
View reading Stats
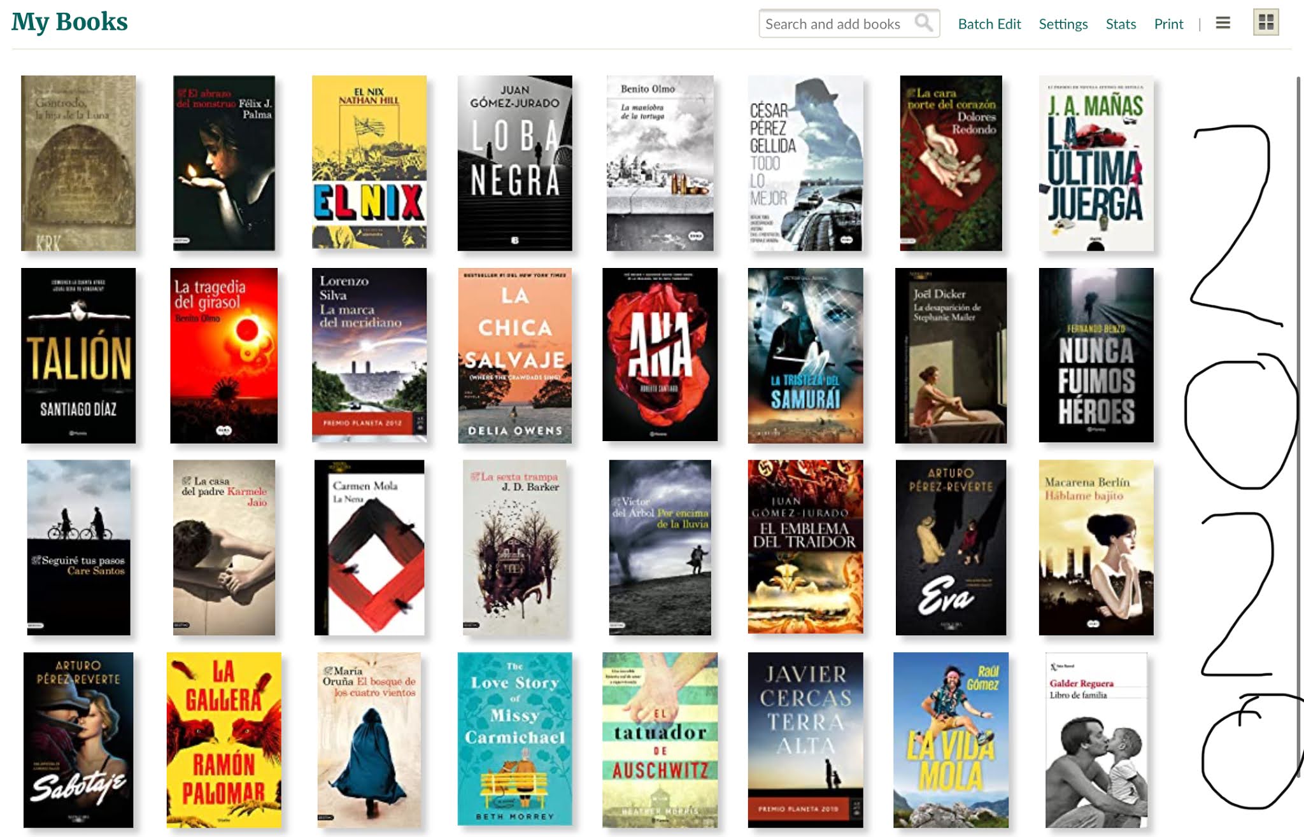click(1121, 24)
